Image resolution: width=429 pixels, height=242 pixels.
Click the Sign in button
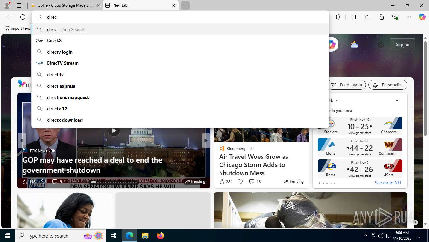pyautogui.click(x=403, y=44)
